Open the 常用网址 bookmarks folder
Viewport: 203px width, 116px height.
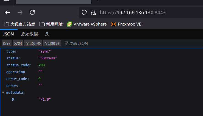click(51, 24)
